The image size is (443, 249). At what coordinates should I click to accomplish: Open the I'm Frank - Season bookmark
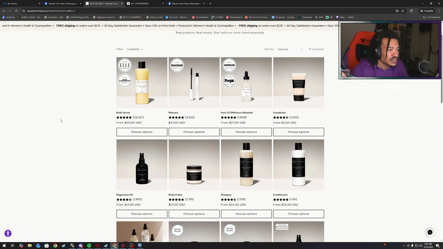point(177,17)
